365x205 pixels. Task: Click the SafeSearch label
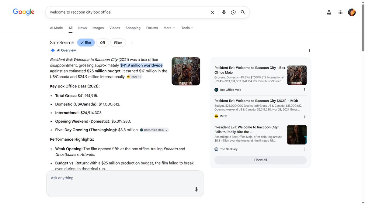[x=62, y=43]
